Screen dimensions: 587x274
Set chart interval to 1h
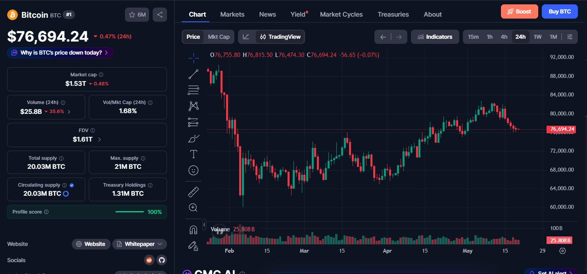click(490, 37)
